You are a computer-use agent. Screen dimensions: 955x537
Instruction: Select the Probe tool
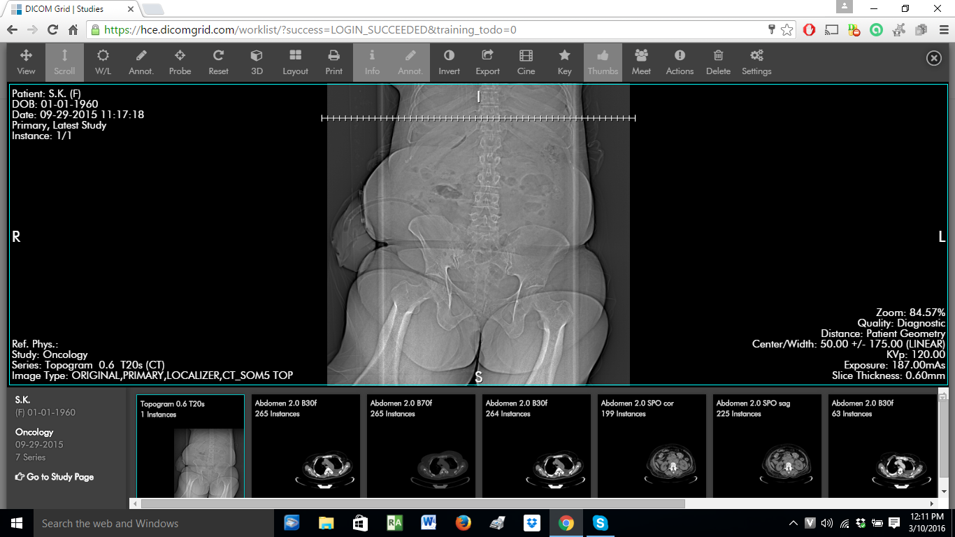(180, 62)
